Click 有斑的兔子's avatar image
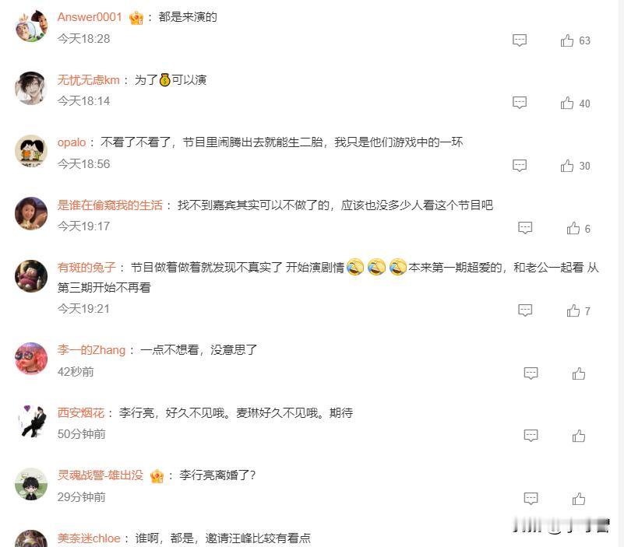The image size is (624, 547). click(x=31, y=276)
